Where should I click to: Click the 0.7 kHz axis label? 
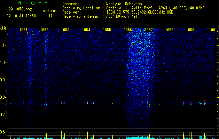[x=3, y=115]
